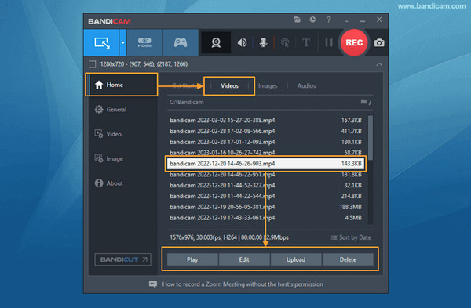Take a screenshot with camera icon
The width and height of the screenshot is (471, 308).
tap(379, 42)
